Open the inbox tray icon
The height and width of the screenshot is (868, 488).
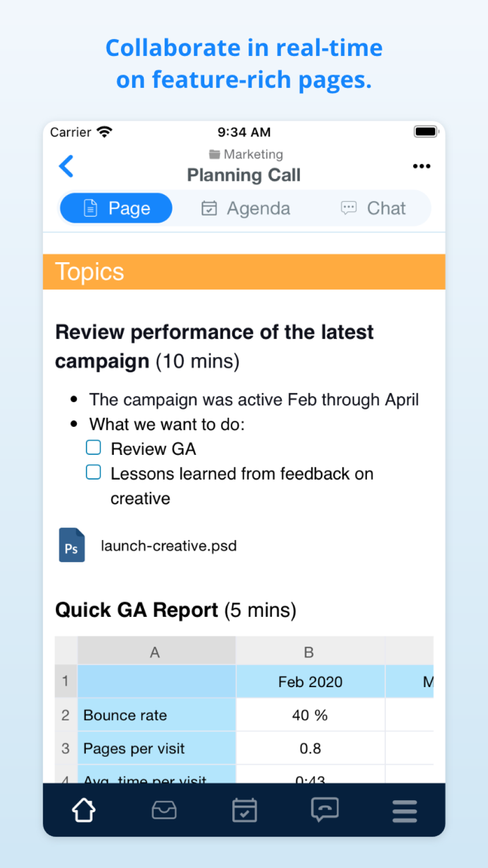pos(164,810)
